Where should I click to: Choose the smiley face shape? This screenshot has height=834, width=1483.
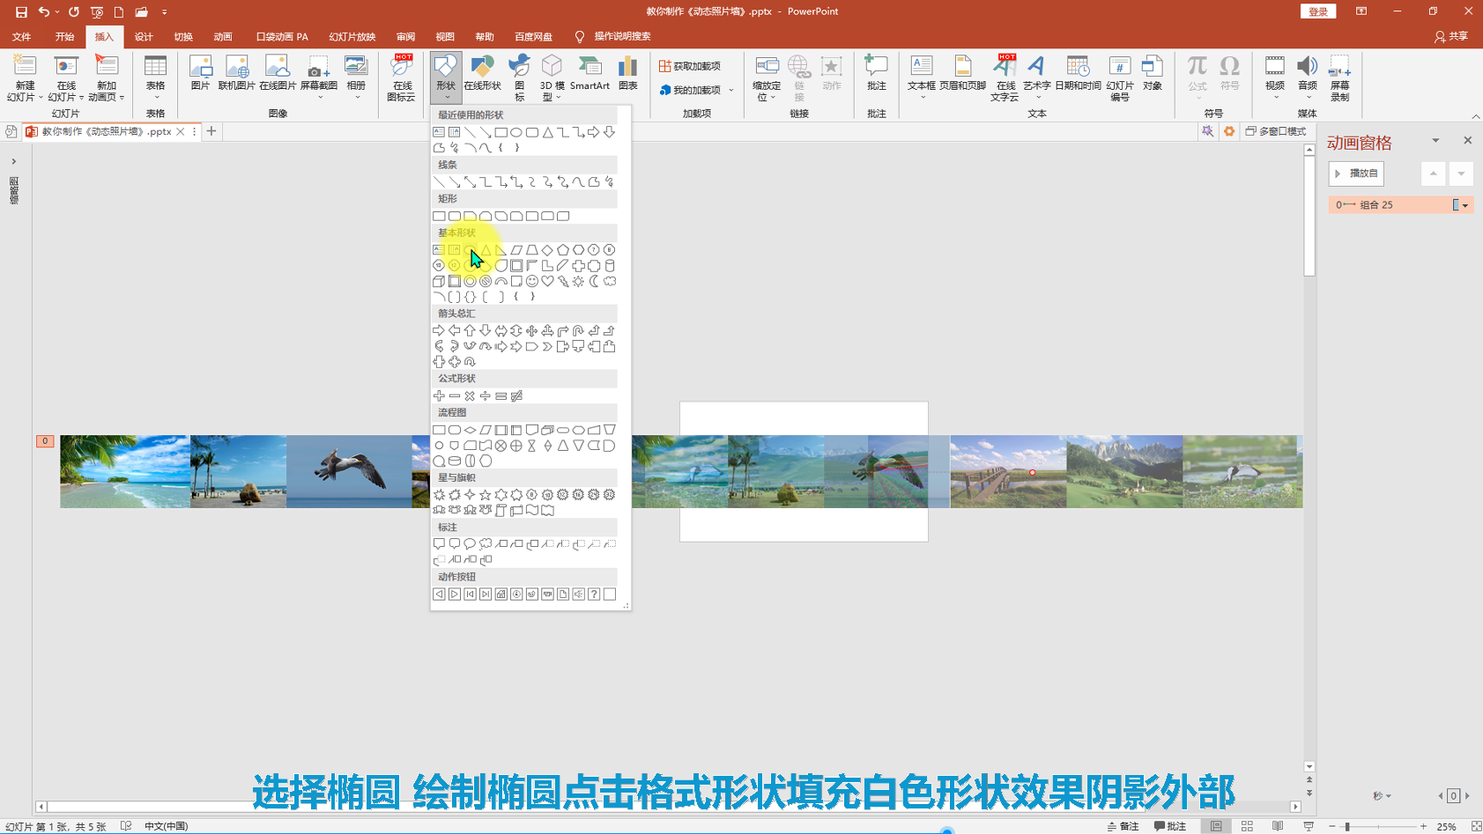[532, 281]
